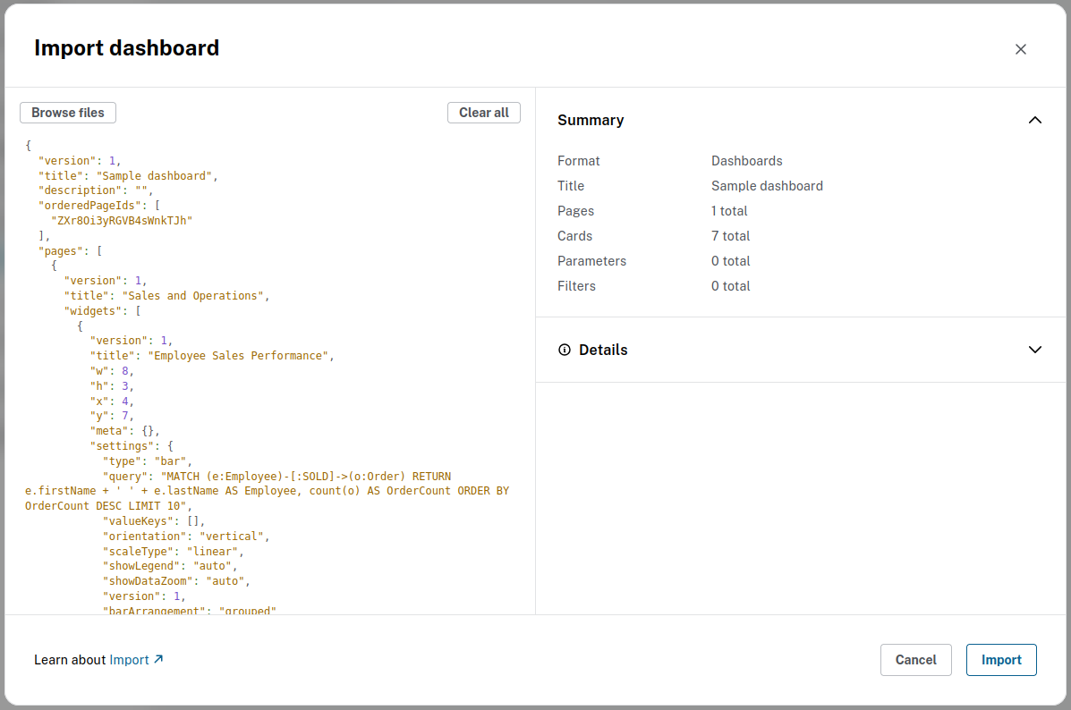Close the Import dashboard dialog
1071x710 pixels.
pos(1020,49)
